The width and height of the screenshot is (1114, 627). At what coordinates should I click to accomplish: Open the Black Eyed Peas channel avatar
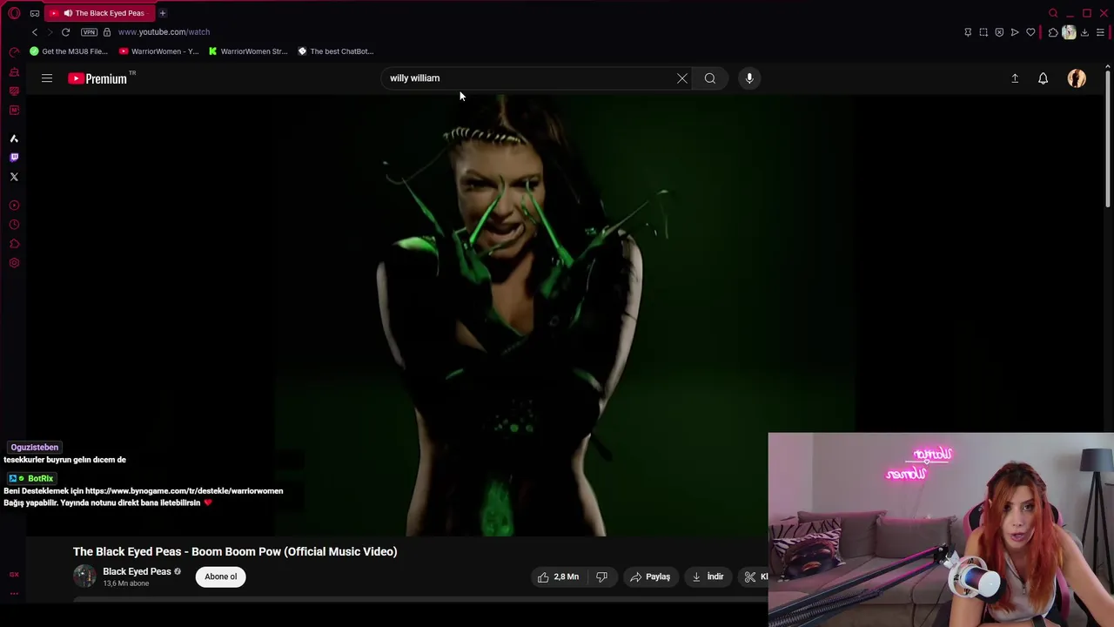click(x=84, y=576)
